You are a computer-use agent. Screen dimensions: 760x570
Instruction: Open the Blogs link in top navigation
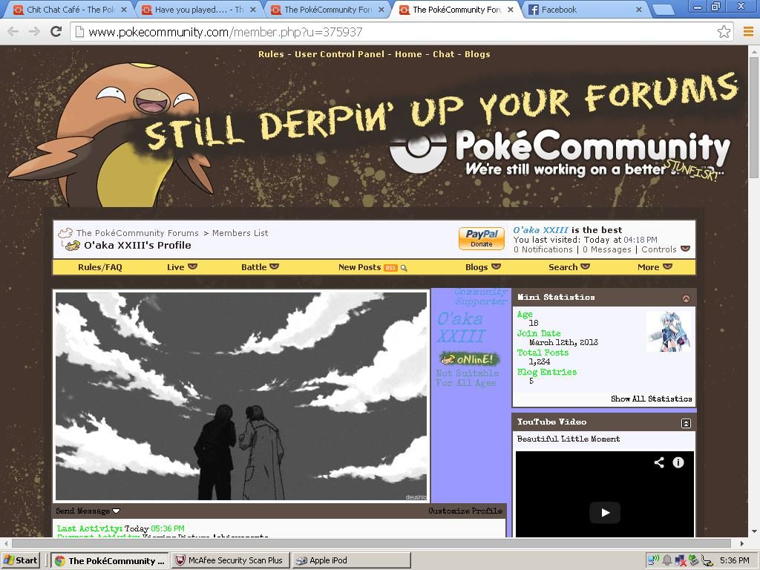[477, 54]
